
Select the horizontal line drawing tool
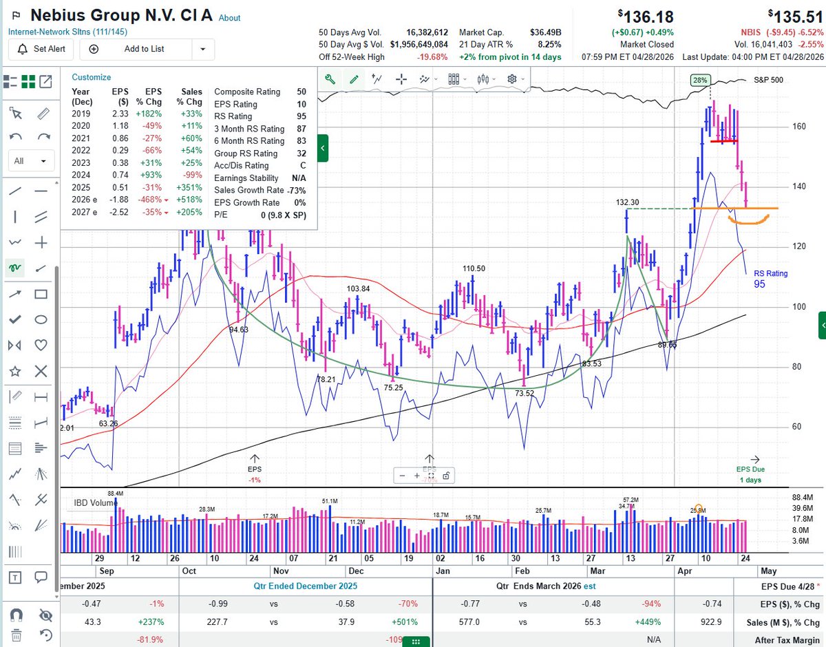click(x=41, y=190)
